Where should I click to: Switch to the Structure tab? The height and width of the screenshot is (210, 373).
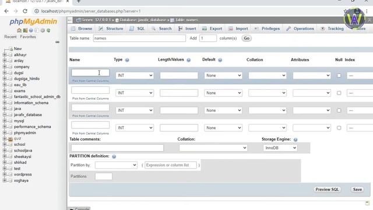[111, 29]
